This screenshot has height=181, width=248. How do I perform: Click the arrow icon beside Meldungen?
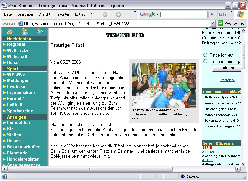[4, 81]
